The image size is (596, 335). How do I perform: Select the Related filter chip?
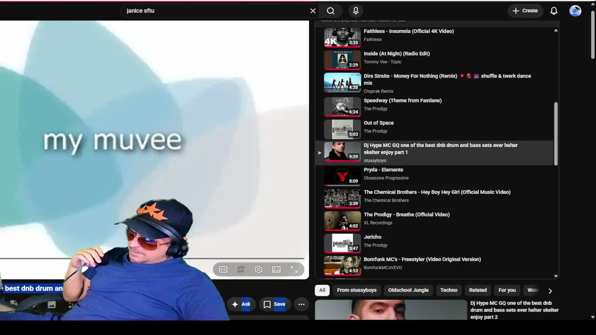pos(478,290)
